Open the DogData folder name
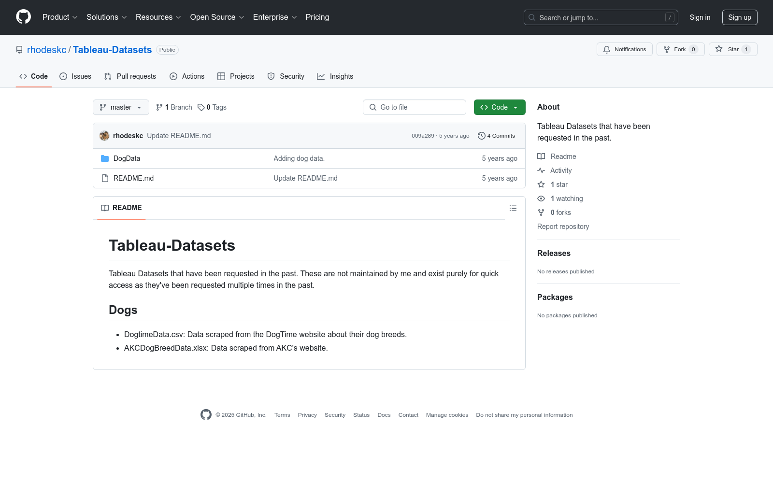Image resolution: width=773 pixels, height=483 pixels. (127, 158)
